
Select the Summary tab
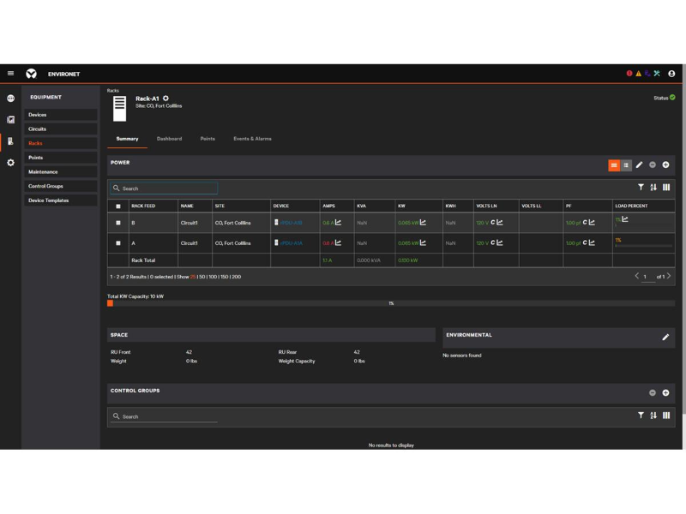click(127, 139)
